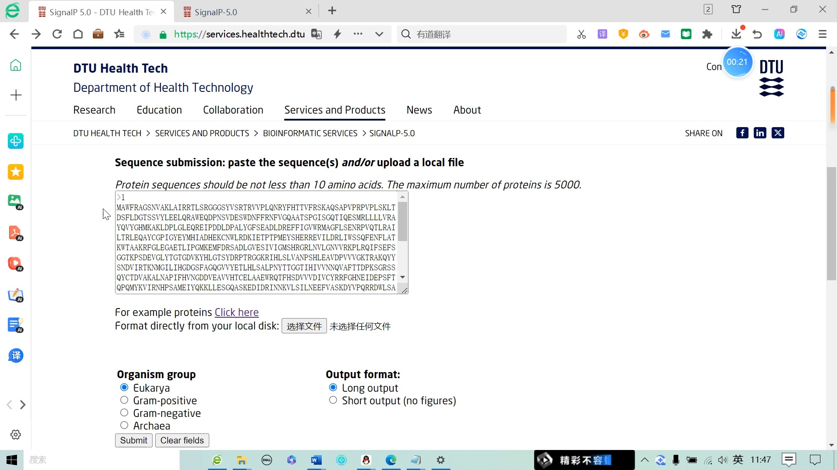Open the browser hamburger main menu

coord(823,34)
